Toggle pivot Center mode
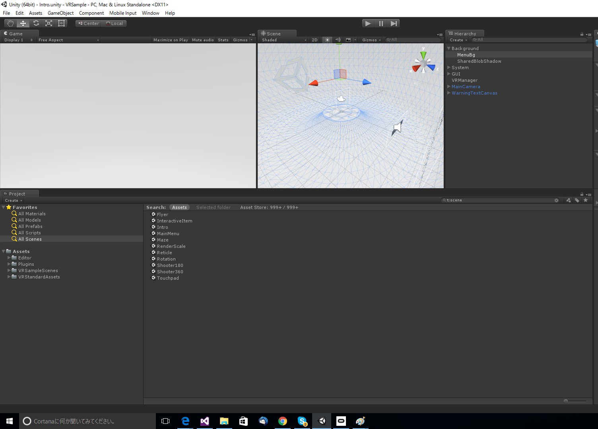This screenshot has width=598, height=429. tap(88, 23)
